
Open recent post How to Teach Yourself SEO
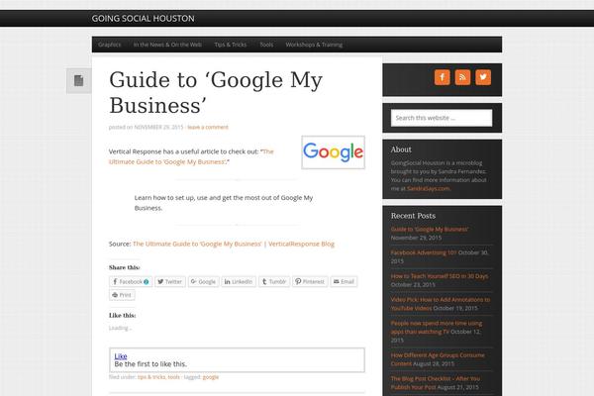(x=440, y=276)
